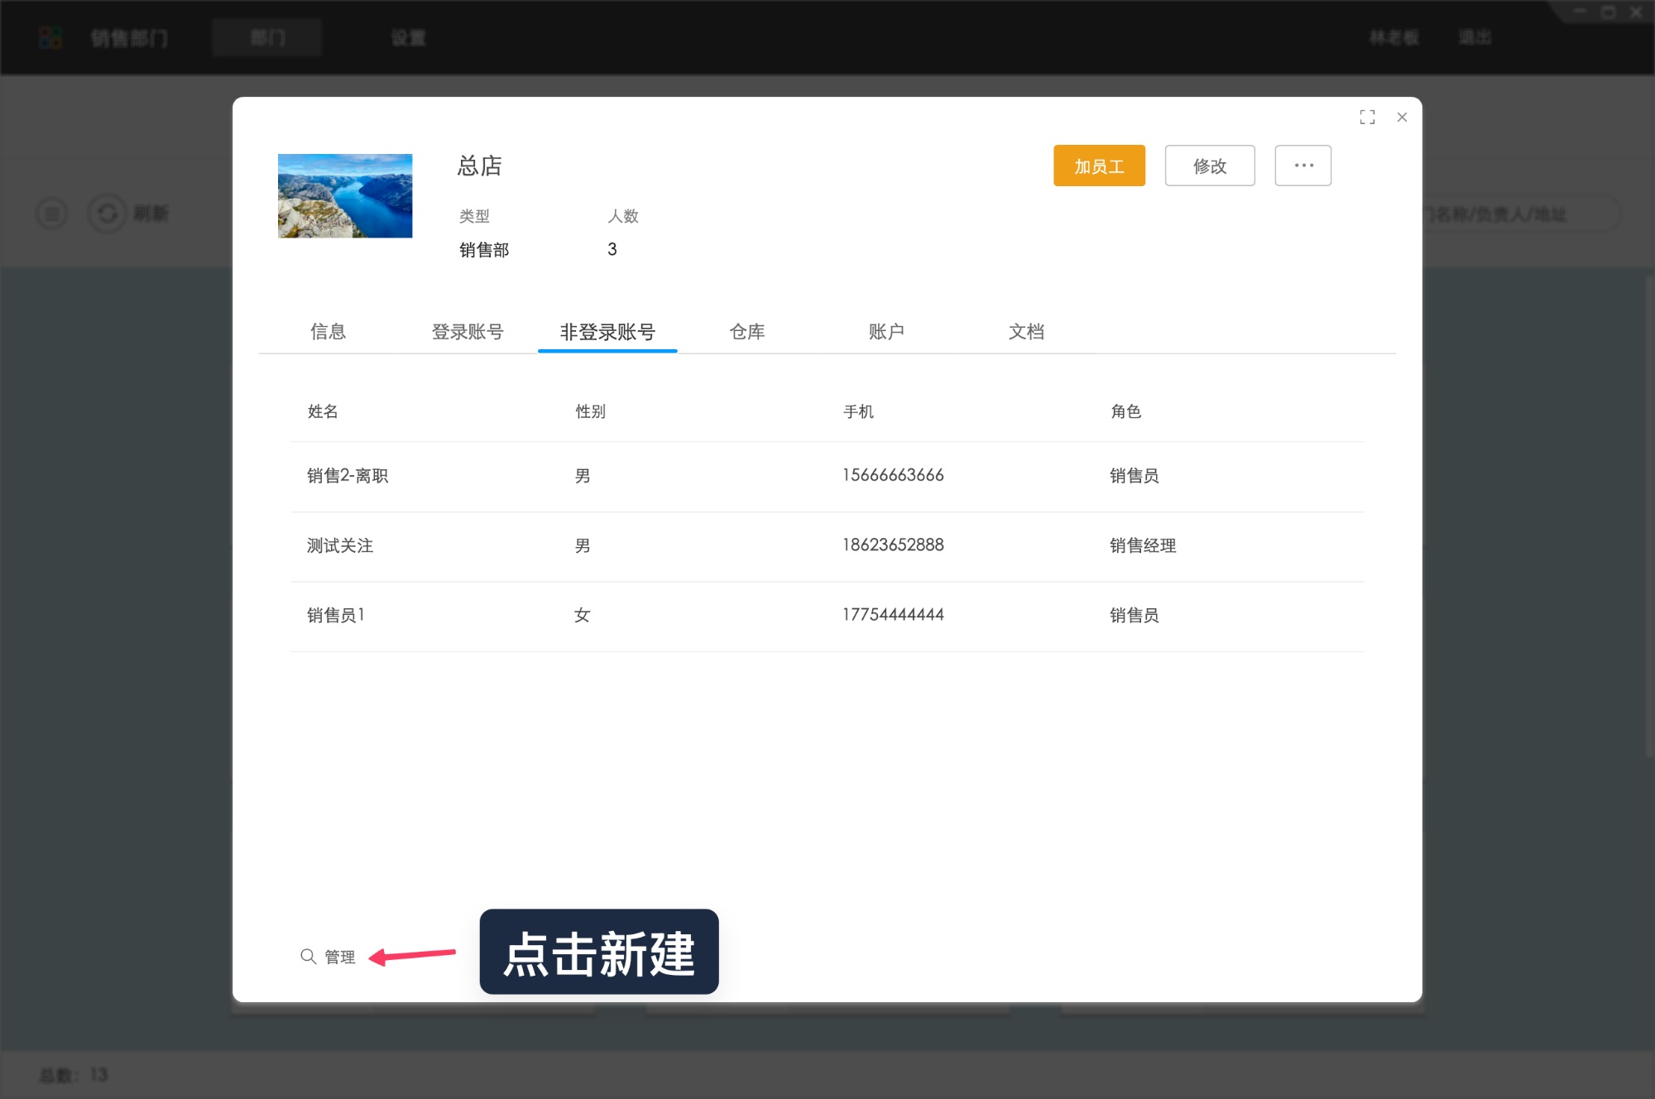Open the 登录账号 tab

[x=468, y=331]
